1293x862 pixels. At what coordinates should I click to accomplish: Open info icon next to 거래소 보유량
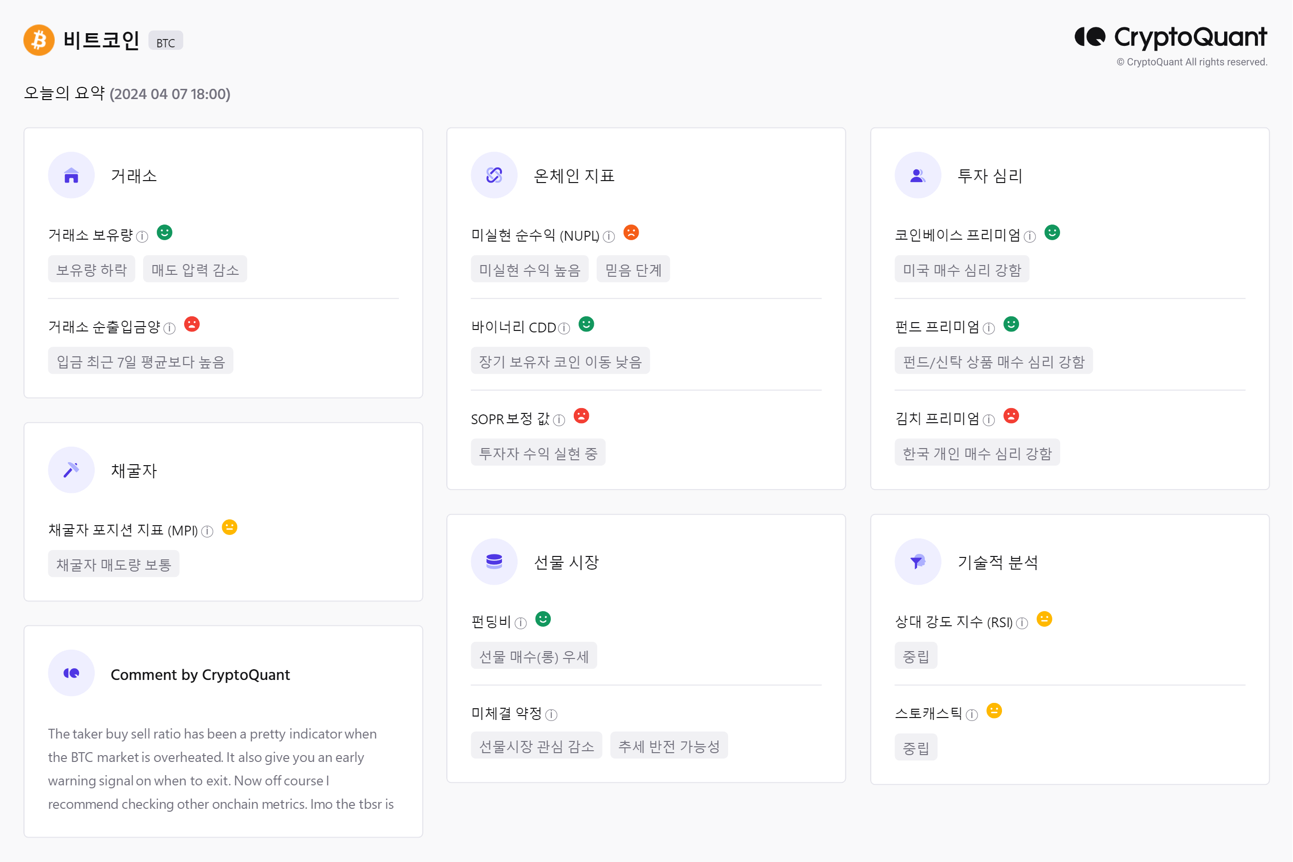click(x=143, y=236)
